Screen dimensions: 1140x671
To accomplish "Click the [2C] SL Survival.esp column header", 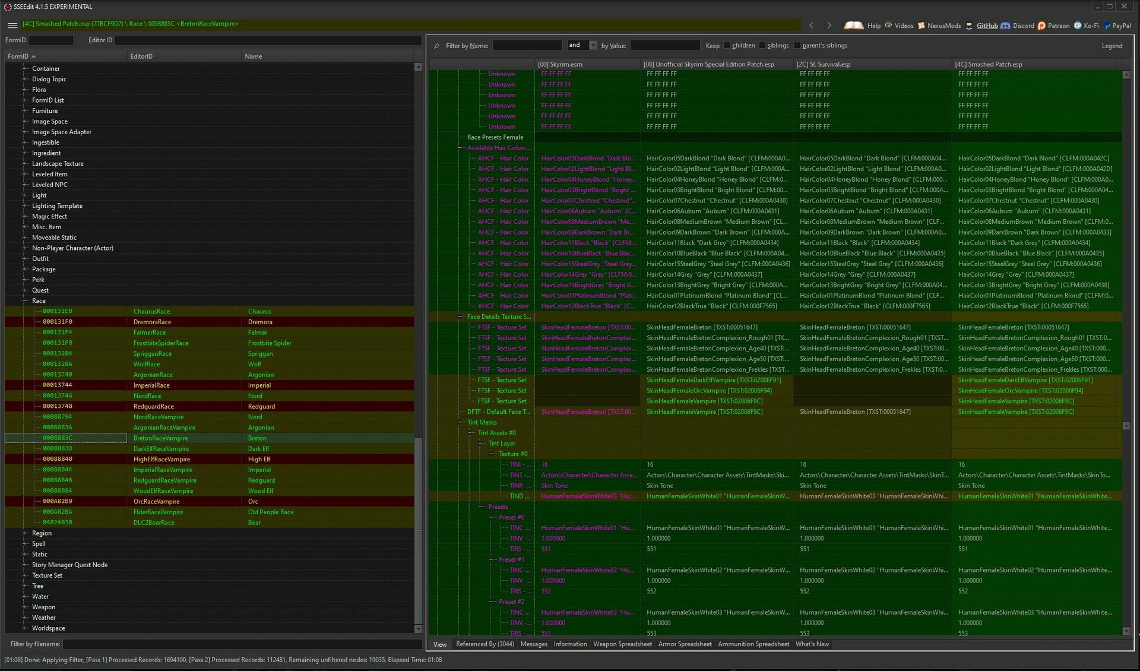I will pos(872,64).
